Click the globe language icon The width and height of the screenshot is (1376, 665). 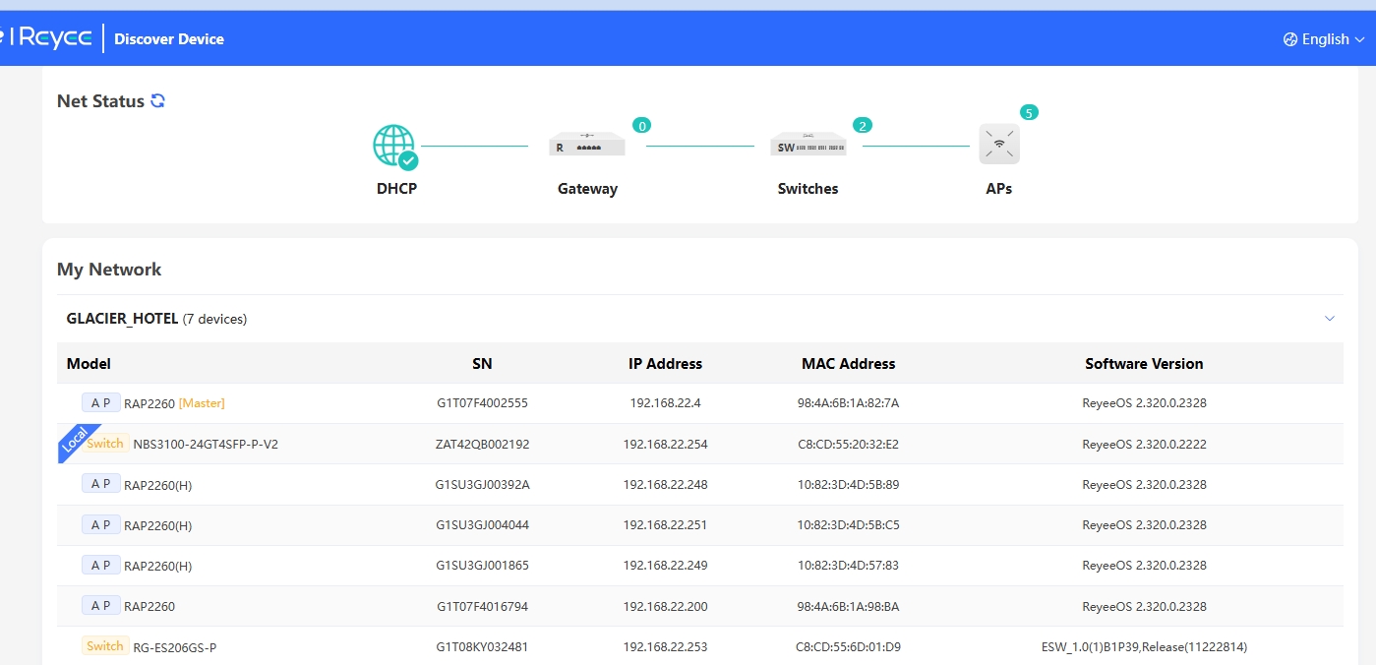point(1290,39)
